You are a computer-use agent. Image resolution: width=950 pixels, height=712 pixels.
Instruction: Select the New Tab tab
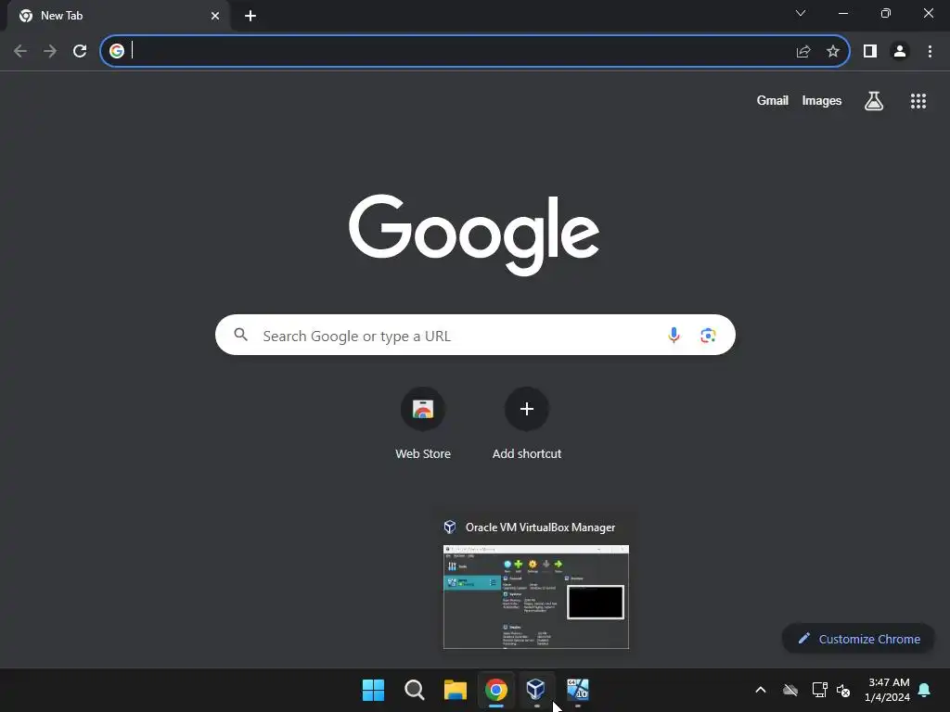coord(118,16)
